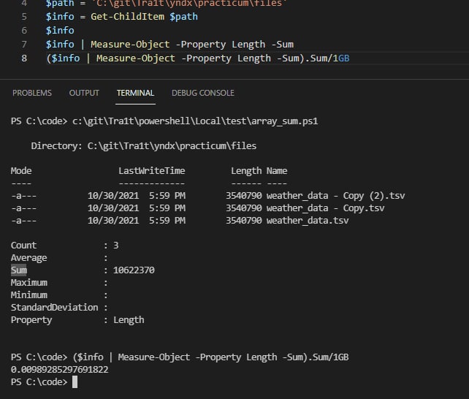469x399 pixels.
Task: Click the result 0.00989285297691822 in terminal
Action: 59,370
